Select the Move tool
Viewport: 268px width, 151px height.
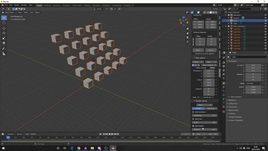point(4,28)
